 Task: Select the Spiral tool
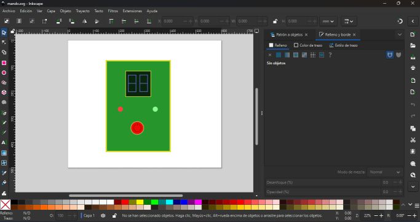(4, 102)
